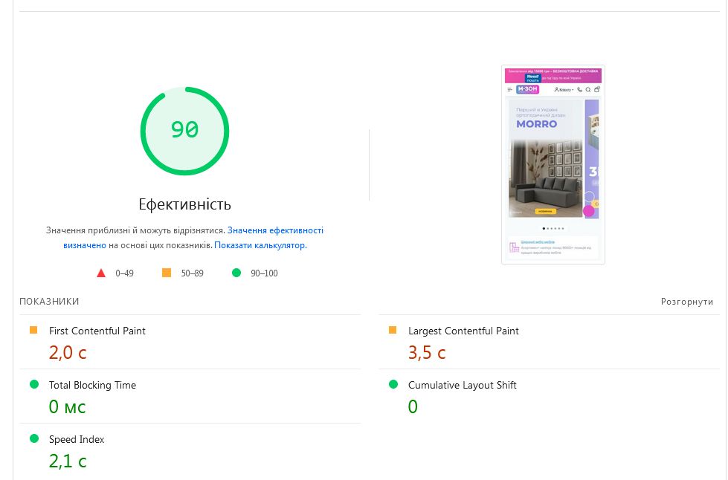Click the green dot beside Total Blocking Time
This screenshot has height=480, width=728.
[x=33, y=384]
